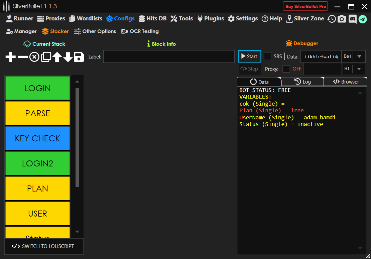The height and width of the screenshot is (259, 371).
Task: Open the Wordlists menu
Action: click(x=86, y=19)
